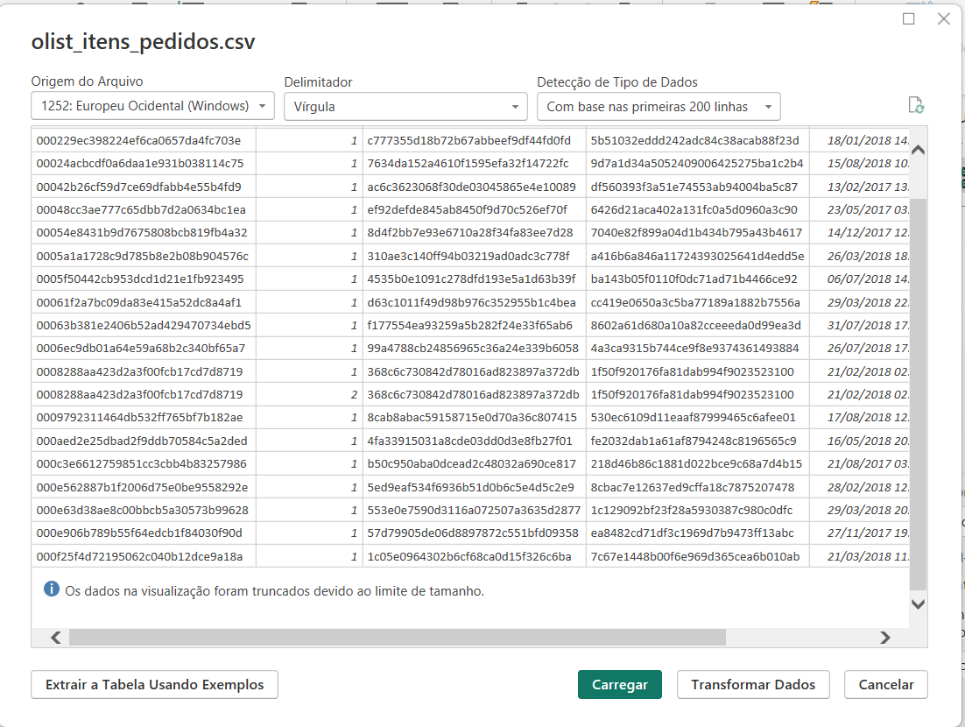Select product id f177554ea93259a5b282f24e33f65ab6
965x727 pixels.
click(x=474, y=325)
